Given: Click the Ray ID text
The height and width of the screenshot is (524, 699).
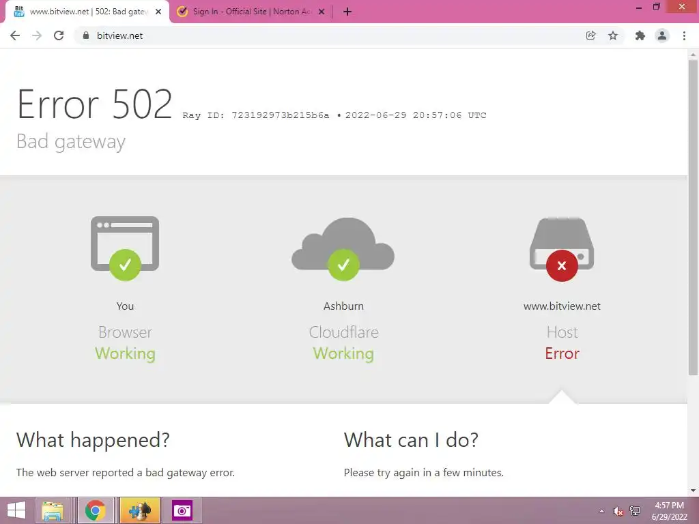Looking at the screenshot, I should pyautogui.click(x=256, y=115).
